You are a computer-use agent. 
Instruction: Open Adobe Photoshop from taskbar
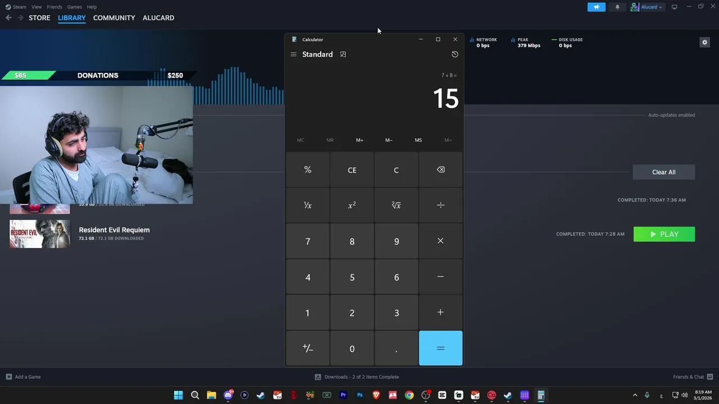359,395
